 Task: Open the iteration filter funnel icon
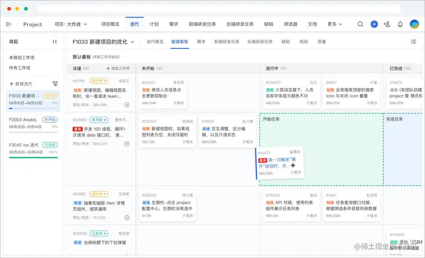[x=55, y=84]
